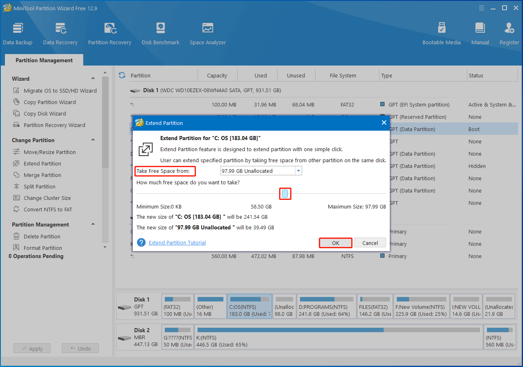
Task: Switch to the Partition Management tab
Action: (x=43, y=60)
